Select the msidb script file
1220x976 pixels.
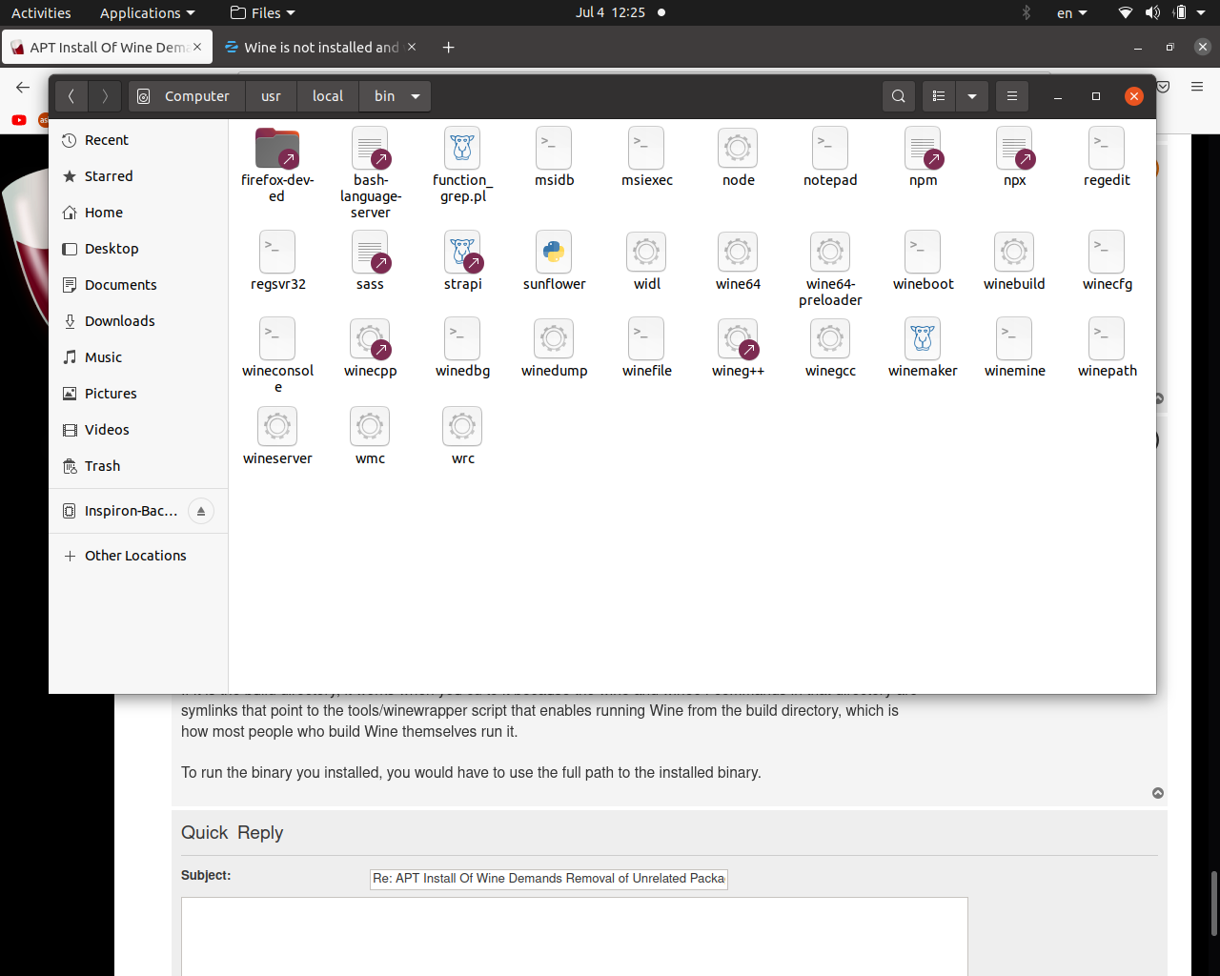pos(554,149)
